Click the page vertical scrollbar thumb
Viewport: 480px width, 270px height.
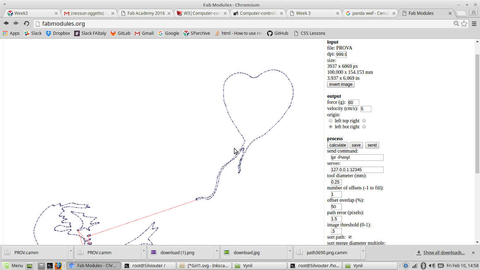[477, 113]
